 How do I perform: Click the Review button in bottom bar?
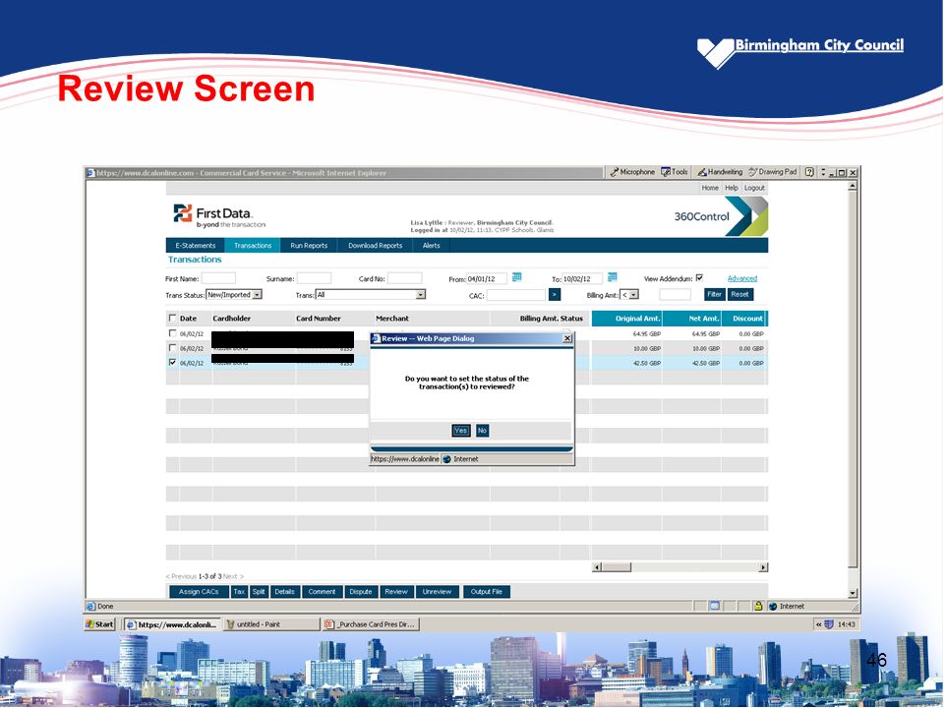396,592
